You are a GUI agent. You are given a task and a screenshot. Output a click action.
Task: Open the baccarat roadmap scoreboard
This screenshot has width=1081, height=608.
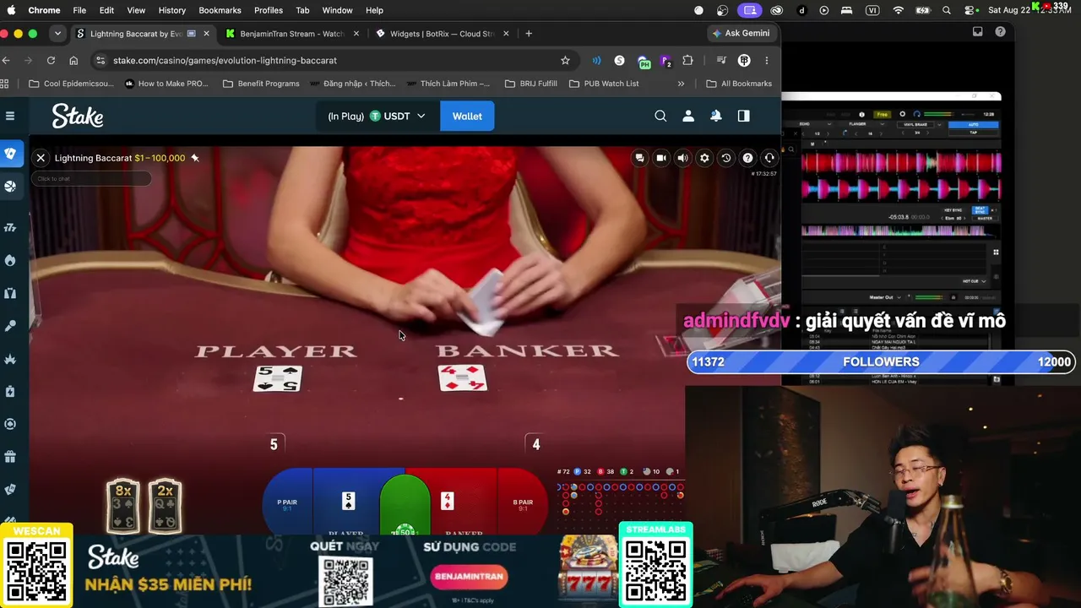click(x=621, y=500)
